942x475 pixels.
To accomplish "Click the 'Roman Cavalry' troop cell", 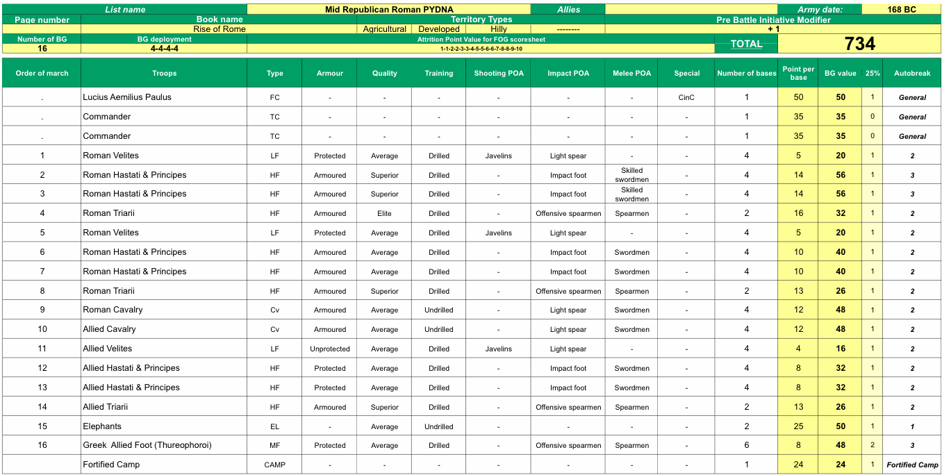I will 164,310.
